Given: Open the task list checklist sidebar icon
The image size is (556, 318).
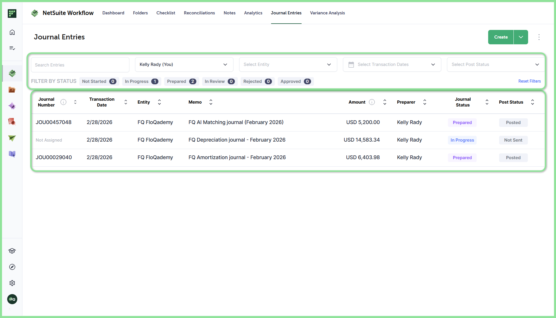Looking at the screenshot, I should pos(12,48).
